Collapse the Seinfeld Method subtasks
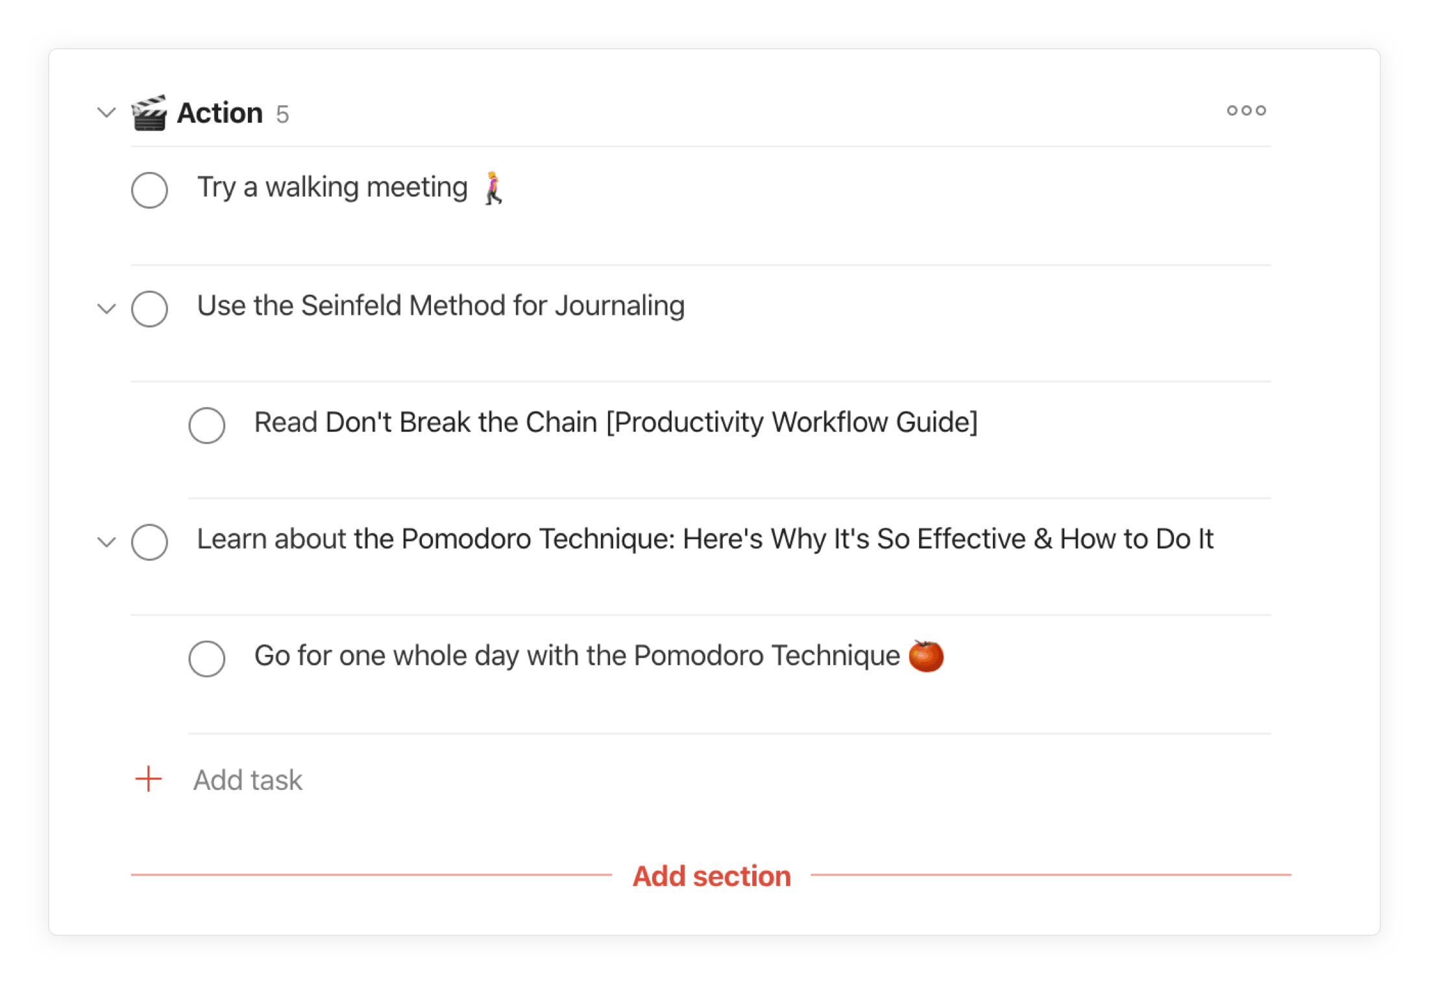 tap(106, 309)
